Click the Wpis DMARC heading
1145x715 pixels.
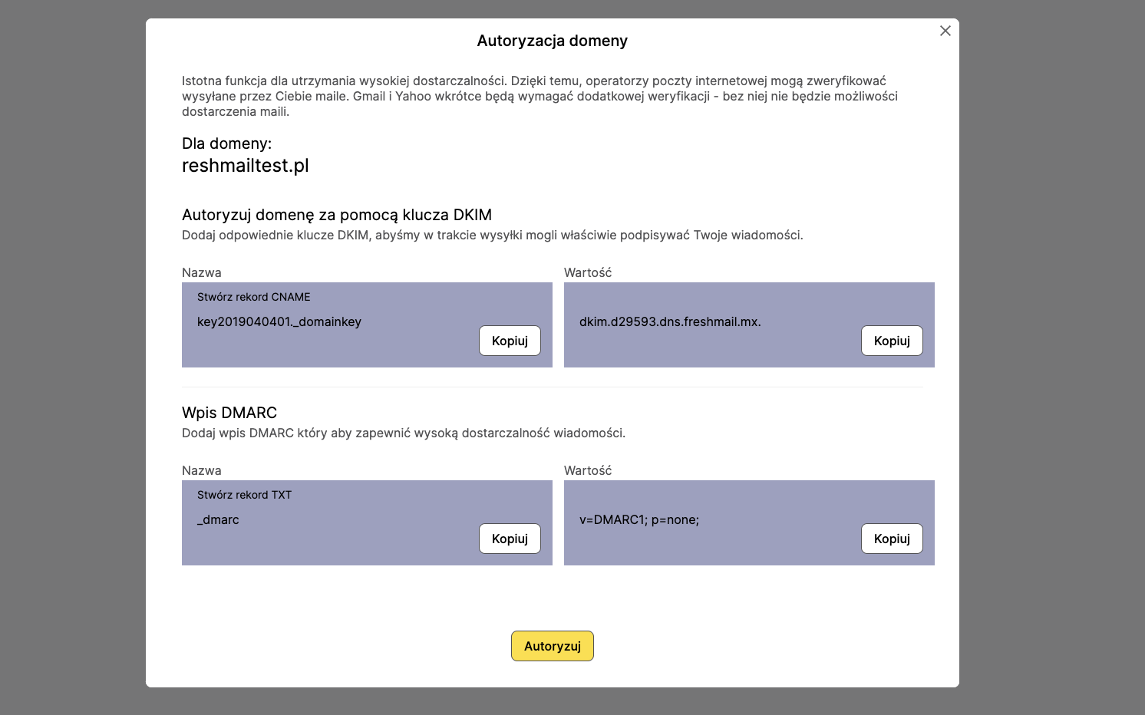[229, 413]
